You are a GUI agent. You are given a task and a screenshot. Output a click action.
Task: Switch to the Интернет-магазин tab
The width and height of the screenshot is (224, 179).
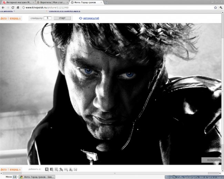tap(17, 2)
